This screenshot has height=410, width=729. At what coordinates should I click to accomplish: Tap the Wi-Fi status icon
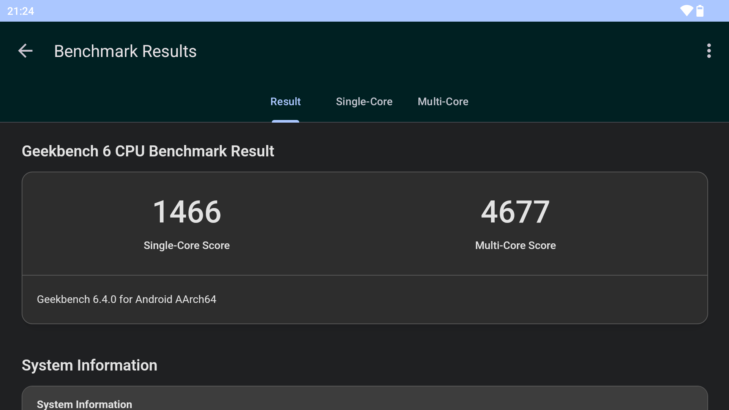click(686, 11)
